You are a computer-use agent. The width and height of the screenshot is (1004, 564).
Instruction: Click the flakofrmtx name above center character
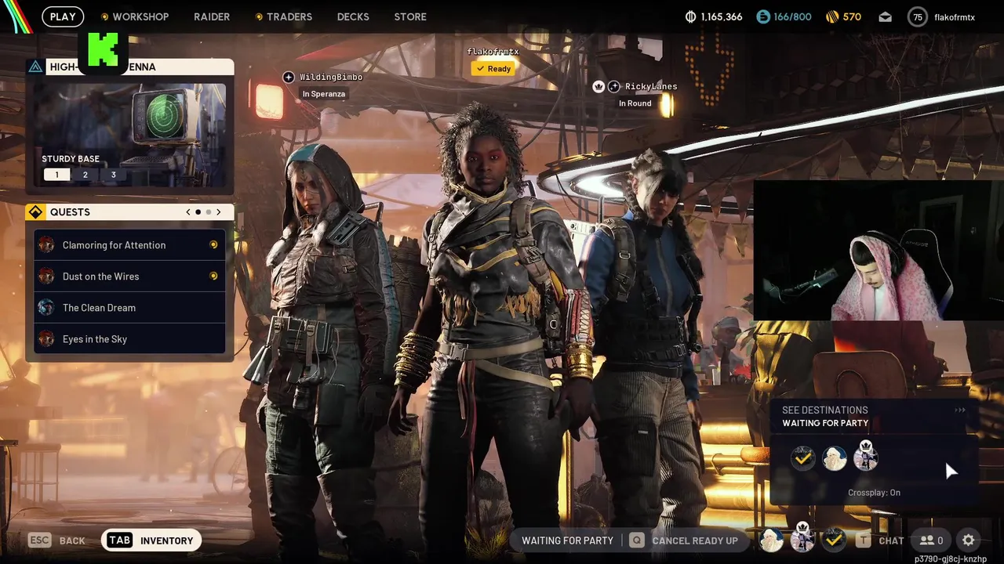coord(493,52)
